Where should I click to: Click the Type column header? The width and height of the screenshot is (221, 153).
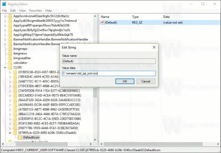pos(135,17)
